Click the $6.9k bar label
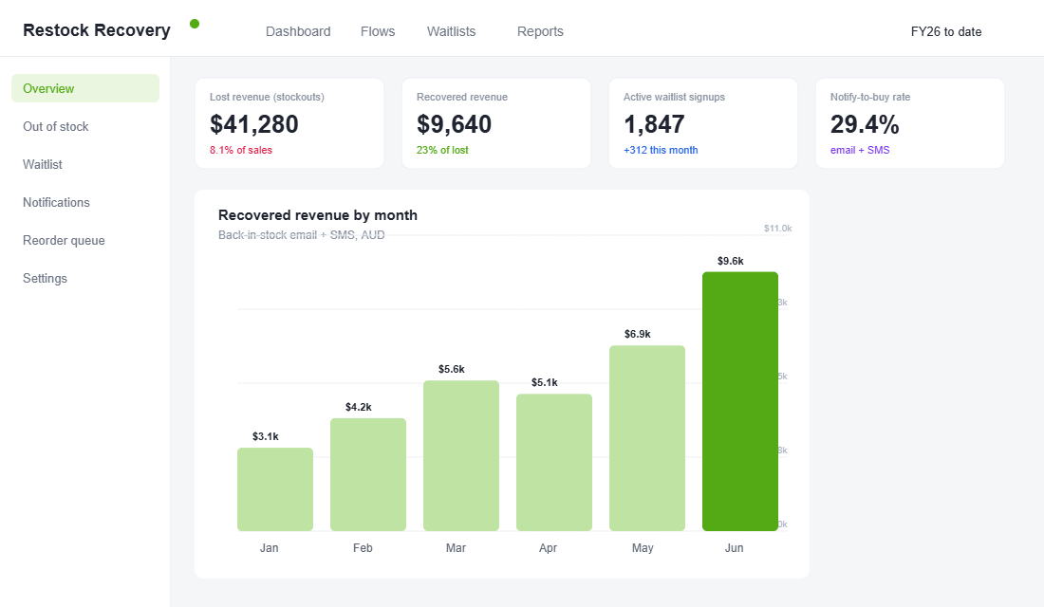This screenshot has height=607, width=1044. (x=637, y=334)
